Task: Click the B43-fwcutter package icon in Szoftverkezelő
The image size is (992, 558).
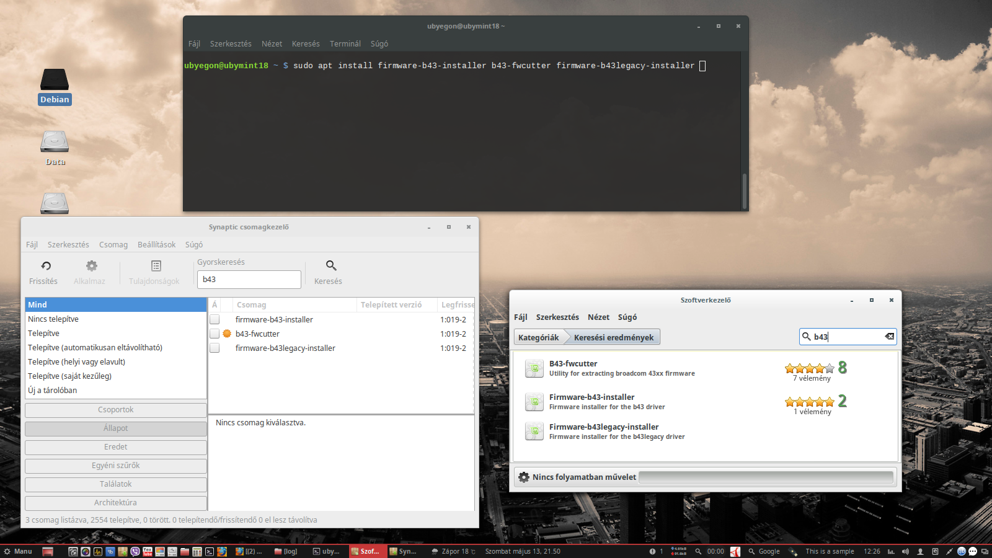Action: (534, 368)
